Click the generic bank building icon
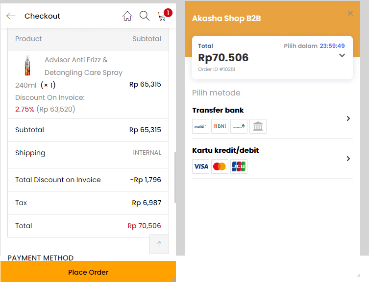The height and width of the screenshot is (282, 369). point(258,126)
